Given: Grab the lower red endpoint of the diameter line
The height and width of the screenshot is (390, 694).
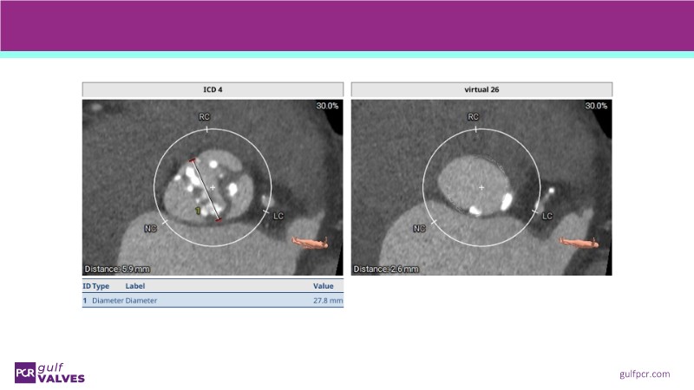Looking at the screenshot, I should click(219, 220).
